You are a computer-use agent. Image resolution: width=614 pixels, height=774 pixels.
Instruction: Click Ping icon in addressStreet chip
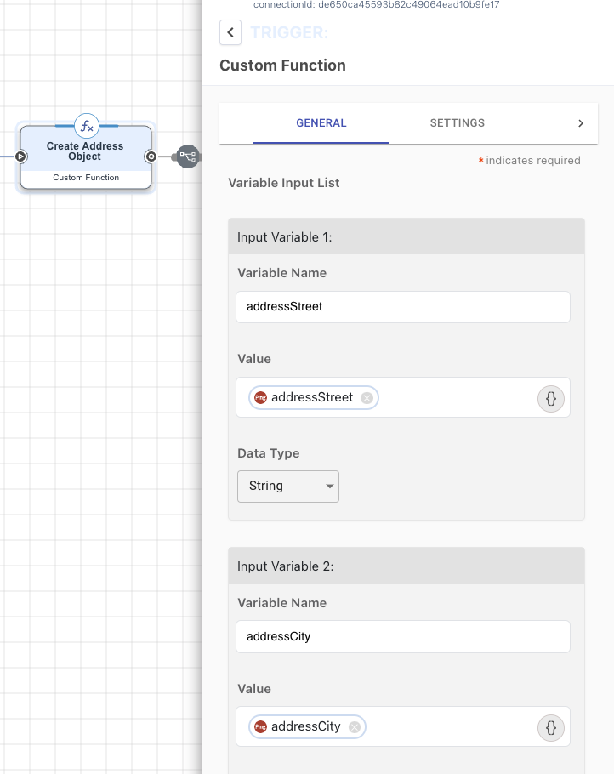[x=261, y=398]
